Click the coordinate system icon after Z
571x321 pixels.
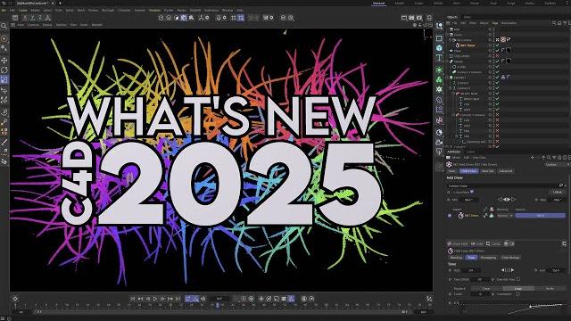click(47, 18)
